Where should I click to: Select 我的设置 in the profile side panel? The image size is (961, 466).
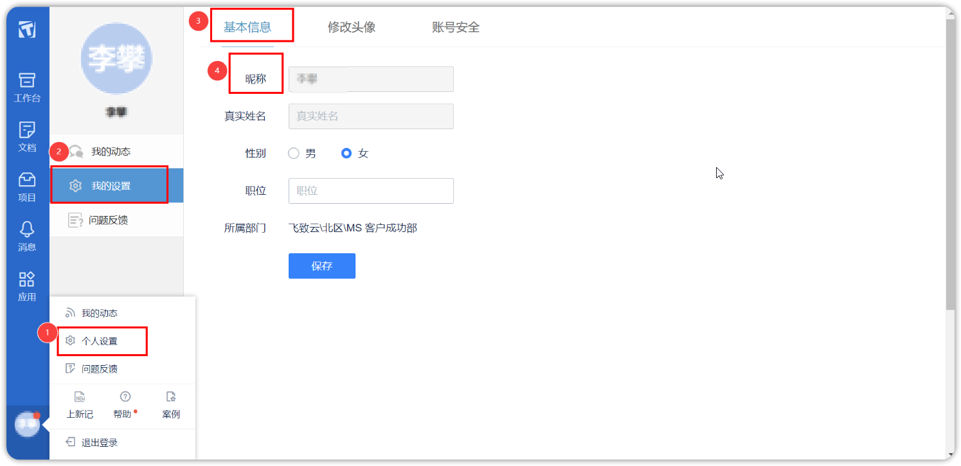pos(116,186)
